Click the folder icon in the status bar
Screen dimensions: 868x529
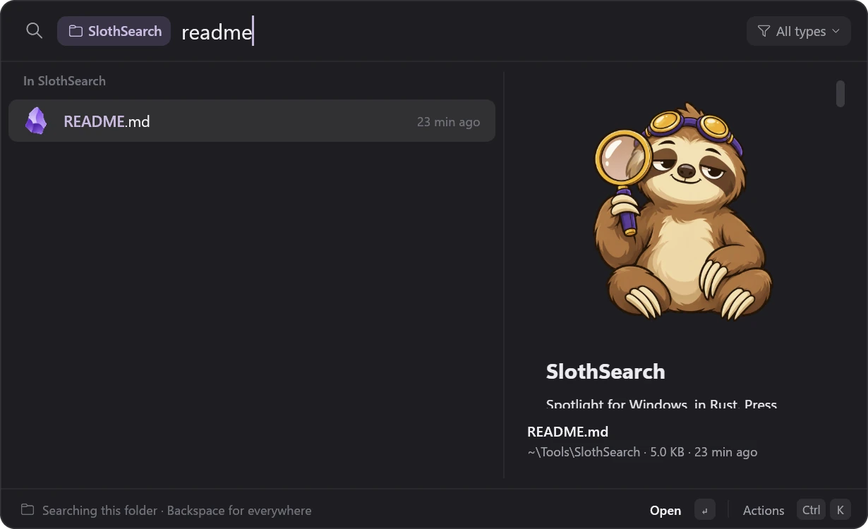[28, 509]
